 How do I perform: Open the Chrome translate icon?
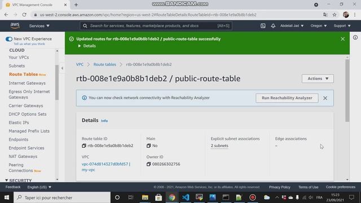[325, 15]
